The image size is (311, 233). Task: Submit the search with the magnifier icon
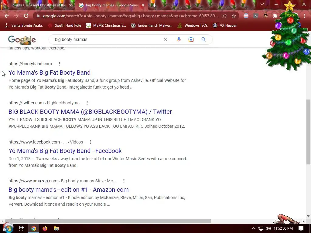coord(203,39)
